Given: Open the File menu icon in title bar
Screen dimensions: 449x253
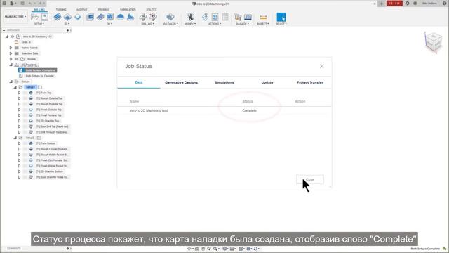Looking at the screenshot, I should [13, 4].
